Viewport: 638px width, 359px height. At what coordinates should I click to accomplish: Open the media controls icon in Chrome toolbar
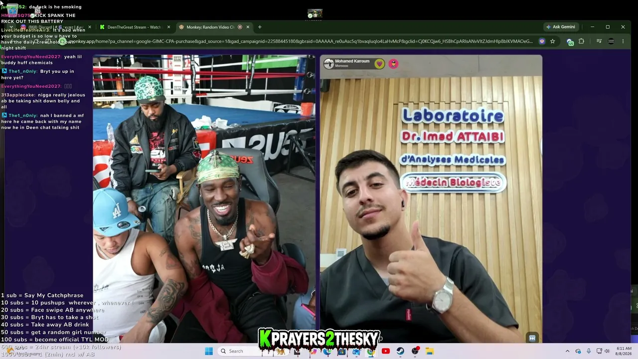pyautogui.click(x=599, y=41)
